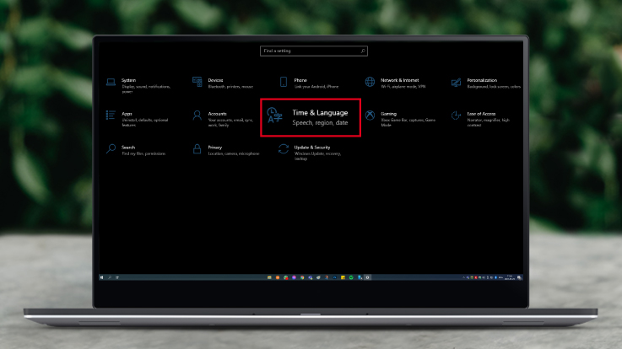Screen dimensions: 622x349
Task: Select the Ease of Access icon
Action: tap(456, 115)
